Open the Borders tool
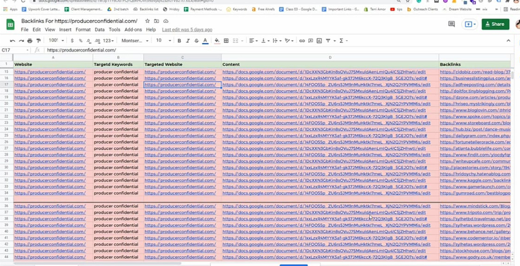This screenshot has width=520, height=266. pos(226,41)
